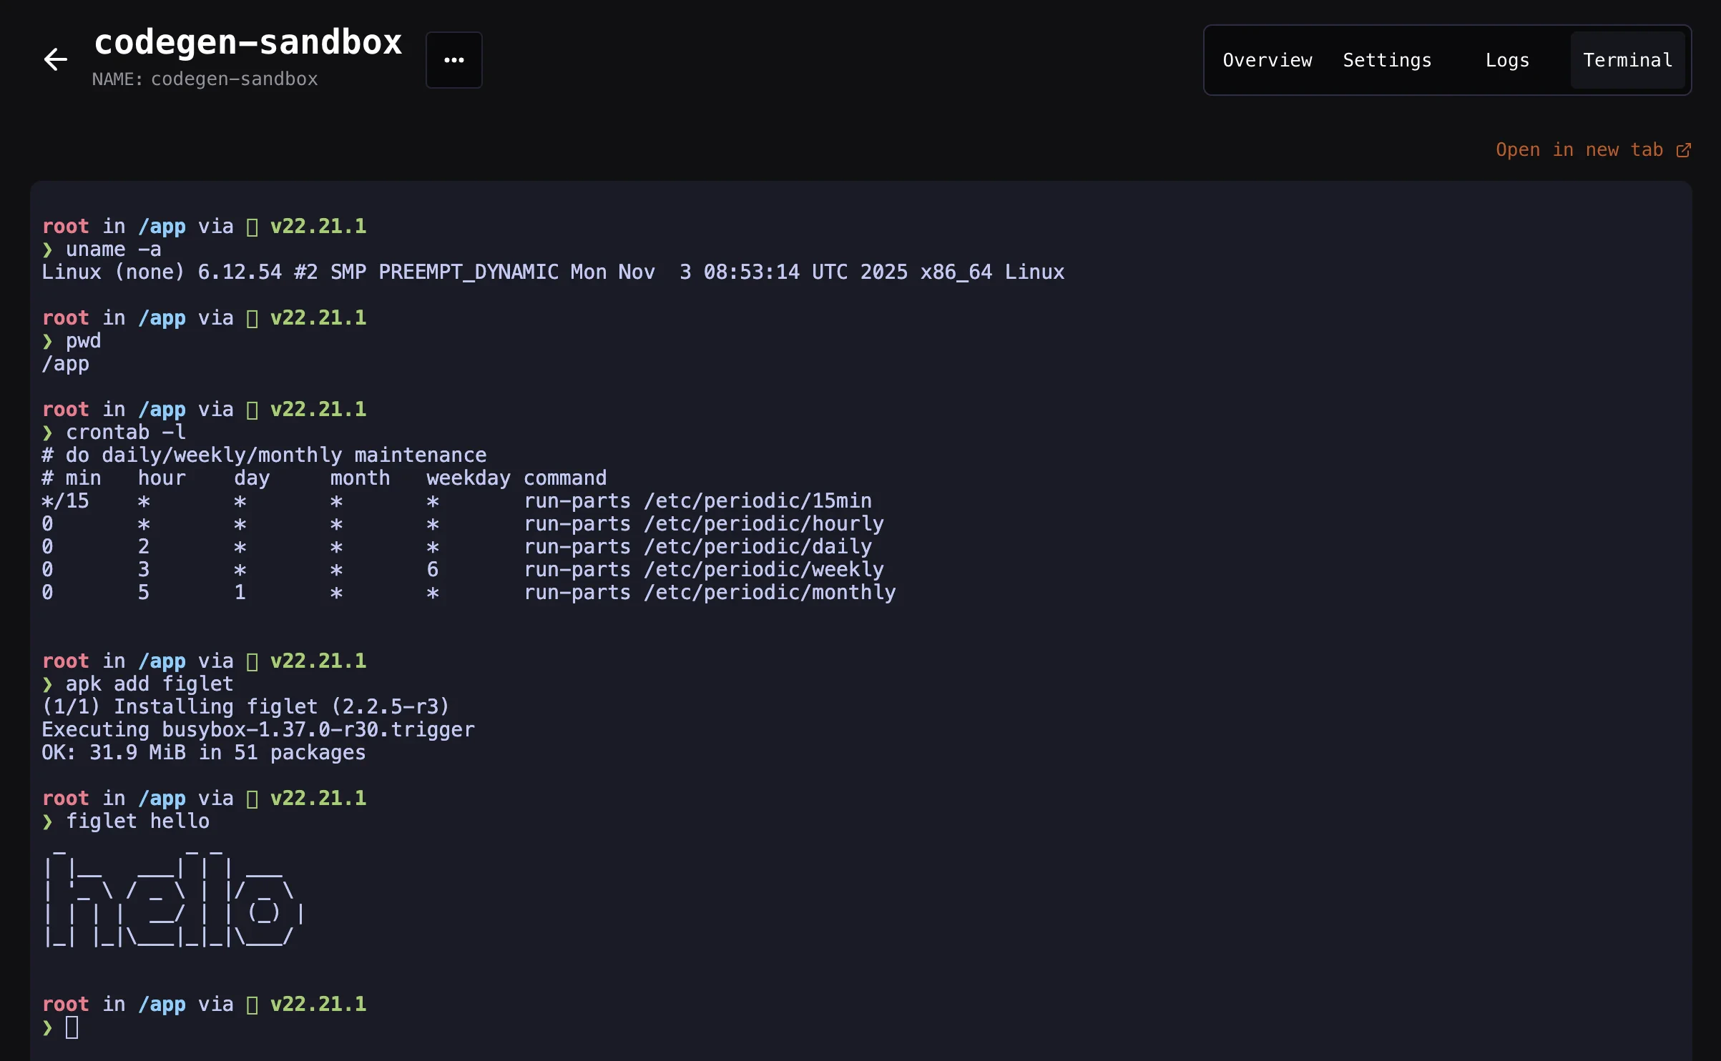View the Logs tab

(1506, 60)
